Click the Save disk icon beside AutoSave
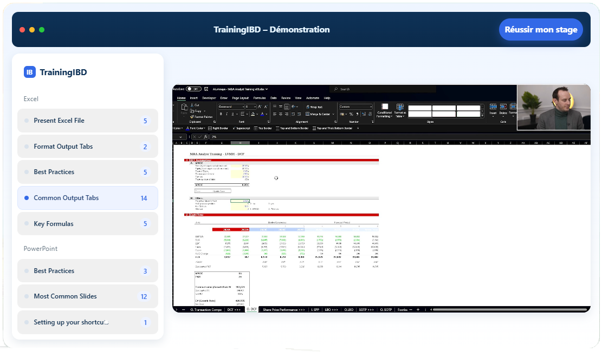 pos(206,89)
